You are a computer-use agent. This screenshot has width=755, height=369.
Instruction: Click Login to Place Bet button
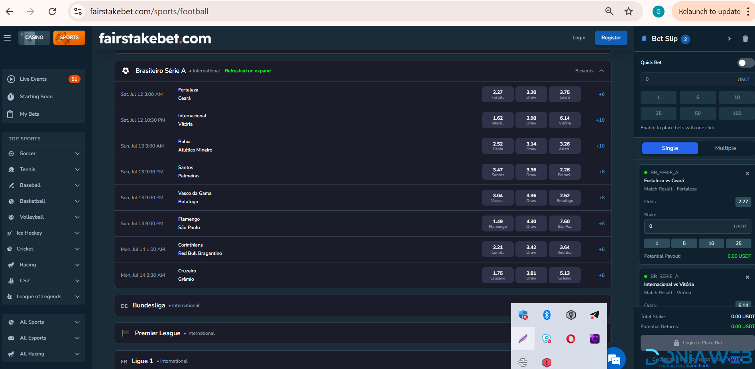698,343
